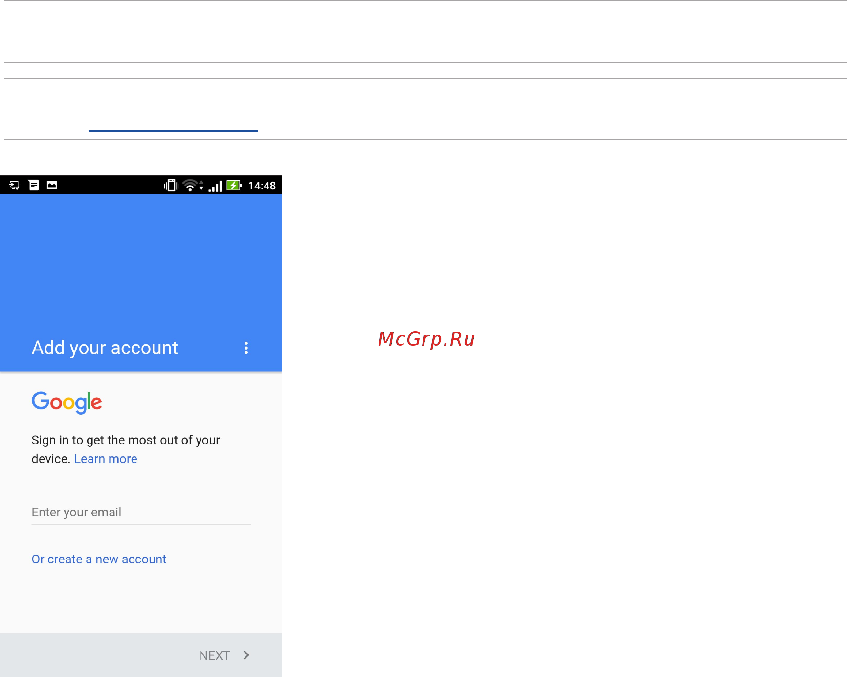Tap the Google logo
847x677 pixels.
[x=67, y=402]
